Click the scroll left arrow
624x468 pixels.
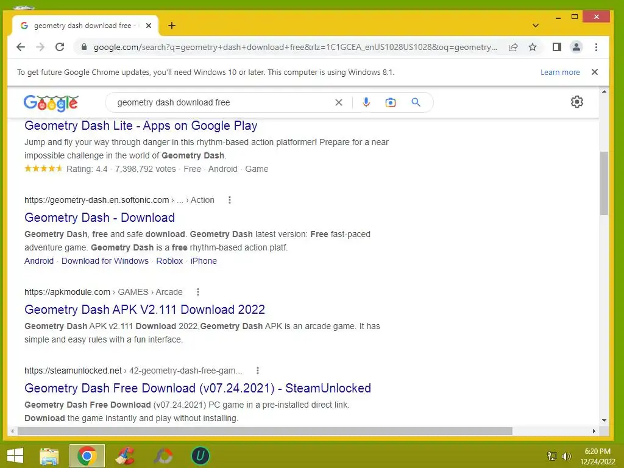tap(12, 431)
